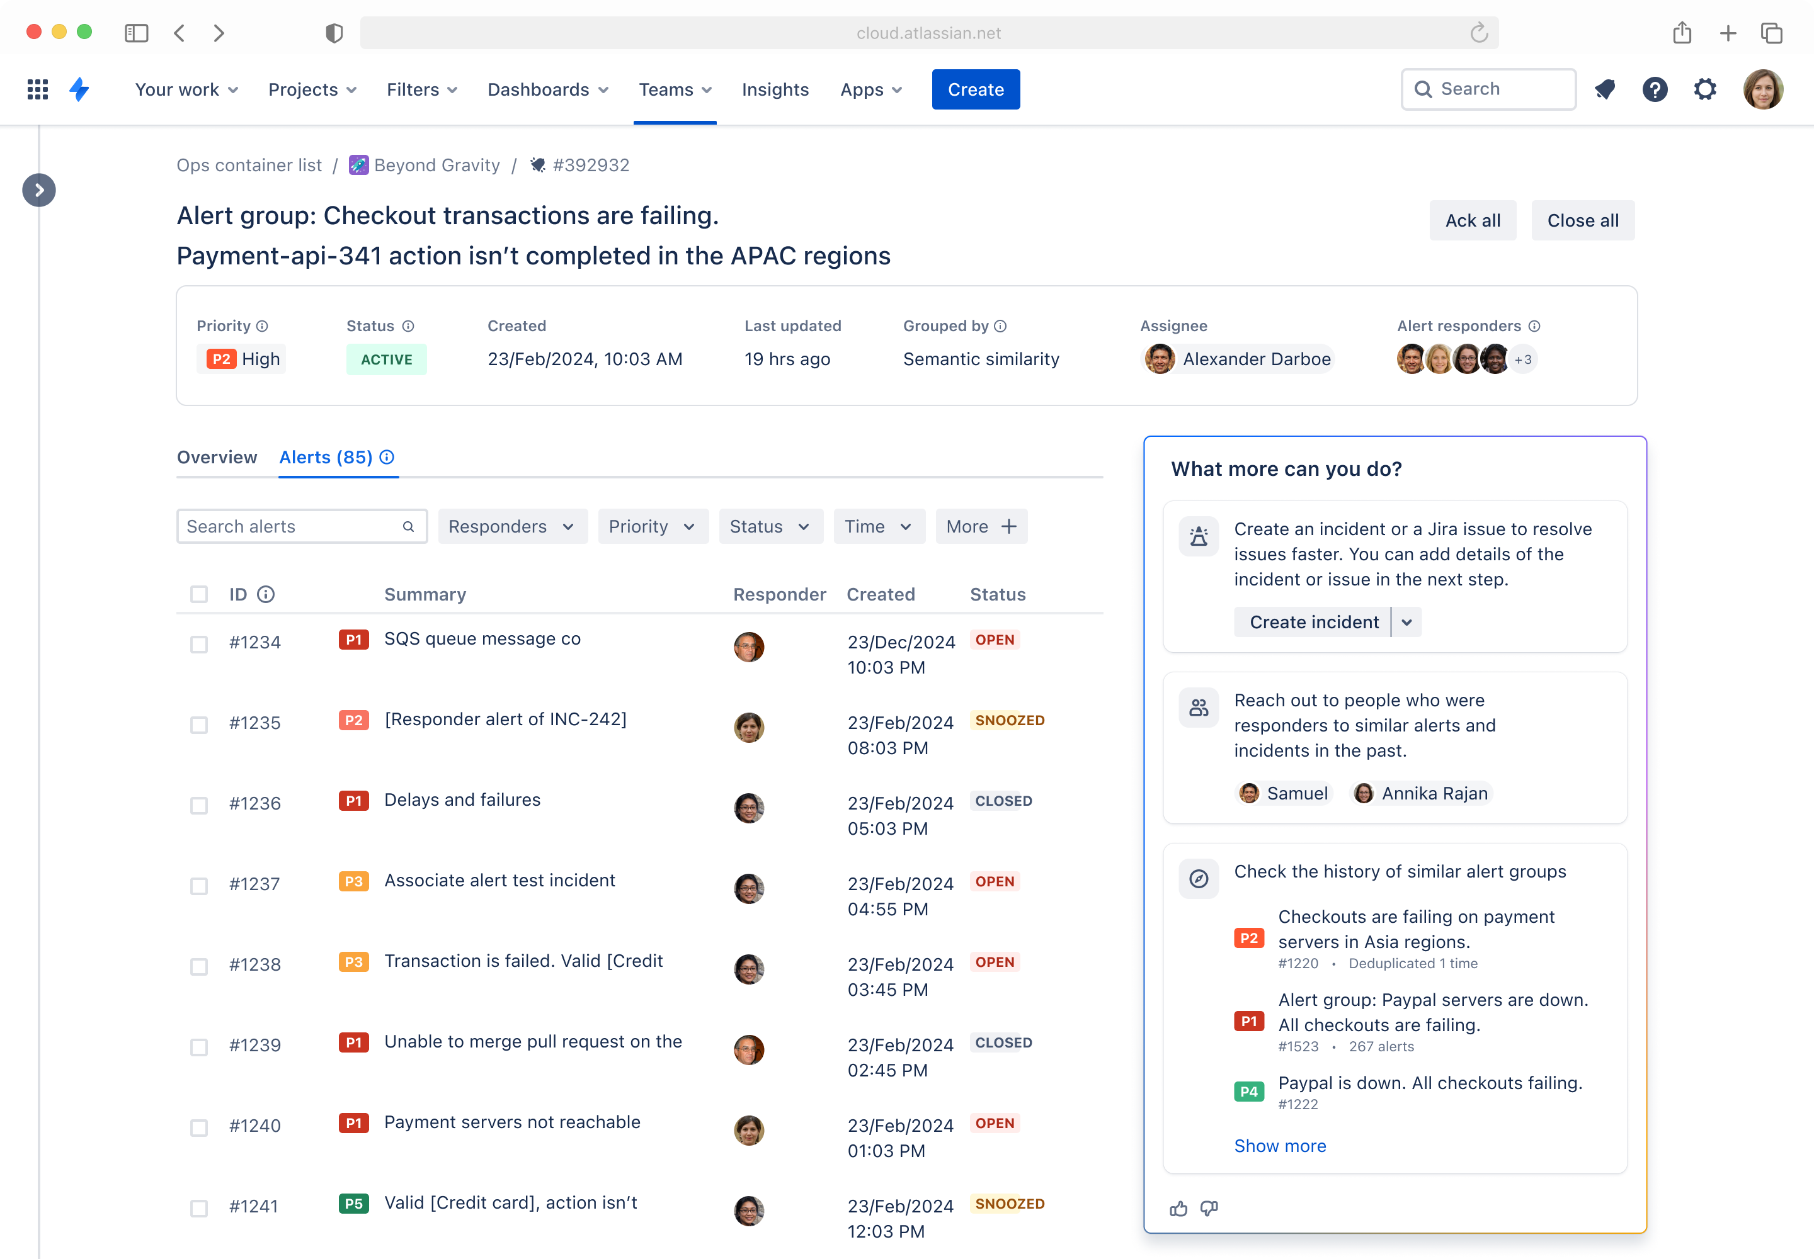
Task: Click the Priority info icon
Action: 261,325
